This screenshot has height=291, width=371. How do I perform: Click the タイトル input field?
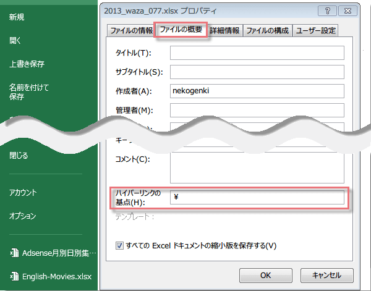coord(257,53)
